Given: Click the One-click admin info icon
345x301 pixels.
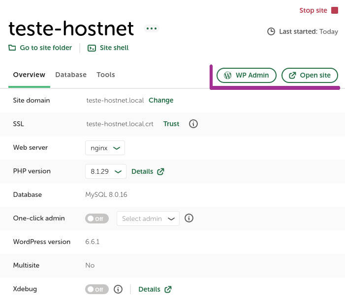Looking at the screenshot, I should point(189,218).
